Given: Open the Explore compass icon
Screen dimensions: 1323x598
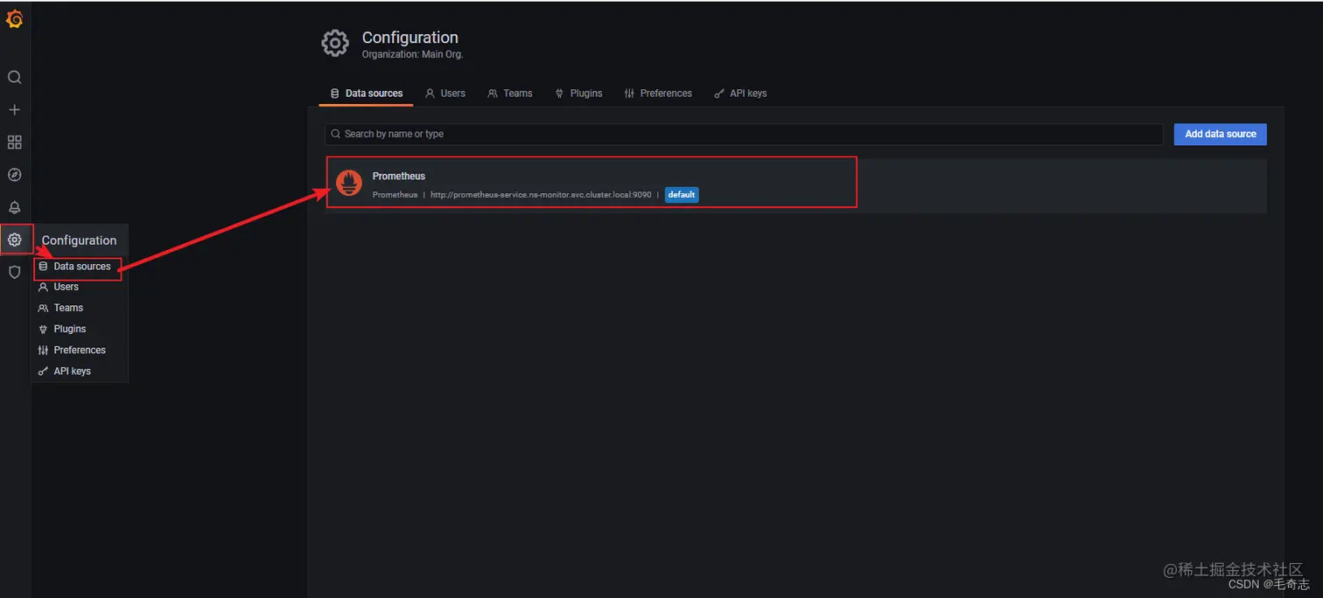Looking at the screenshot, I should pyautogui.click(x=15, y=175).
